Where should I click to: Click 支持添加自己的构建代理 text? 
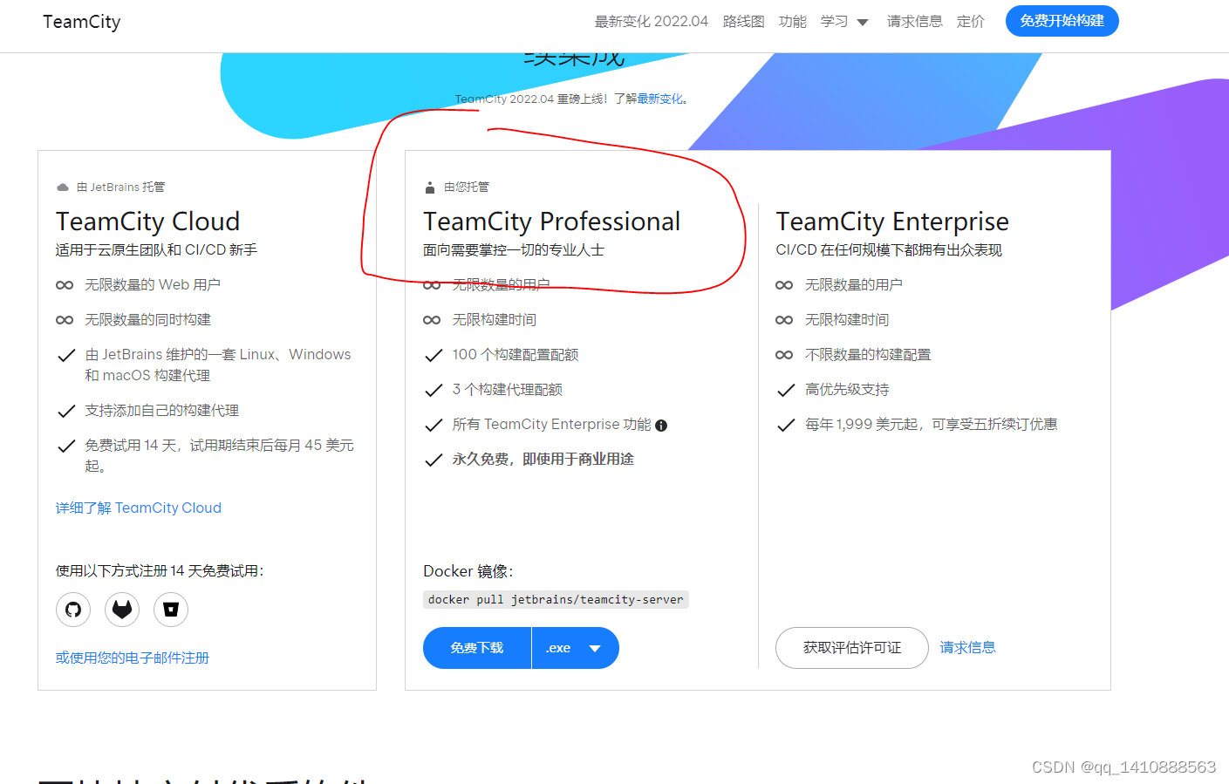162,411
